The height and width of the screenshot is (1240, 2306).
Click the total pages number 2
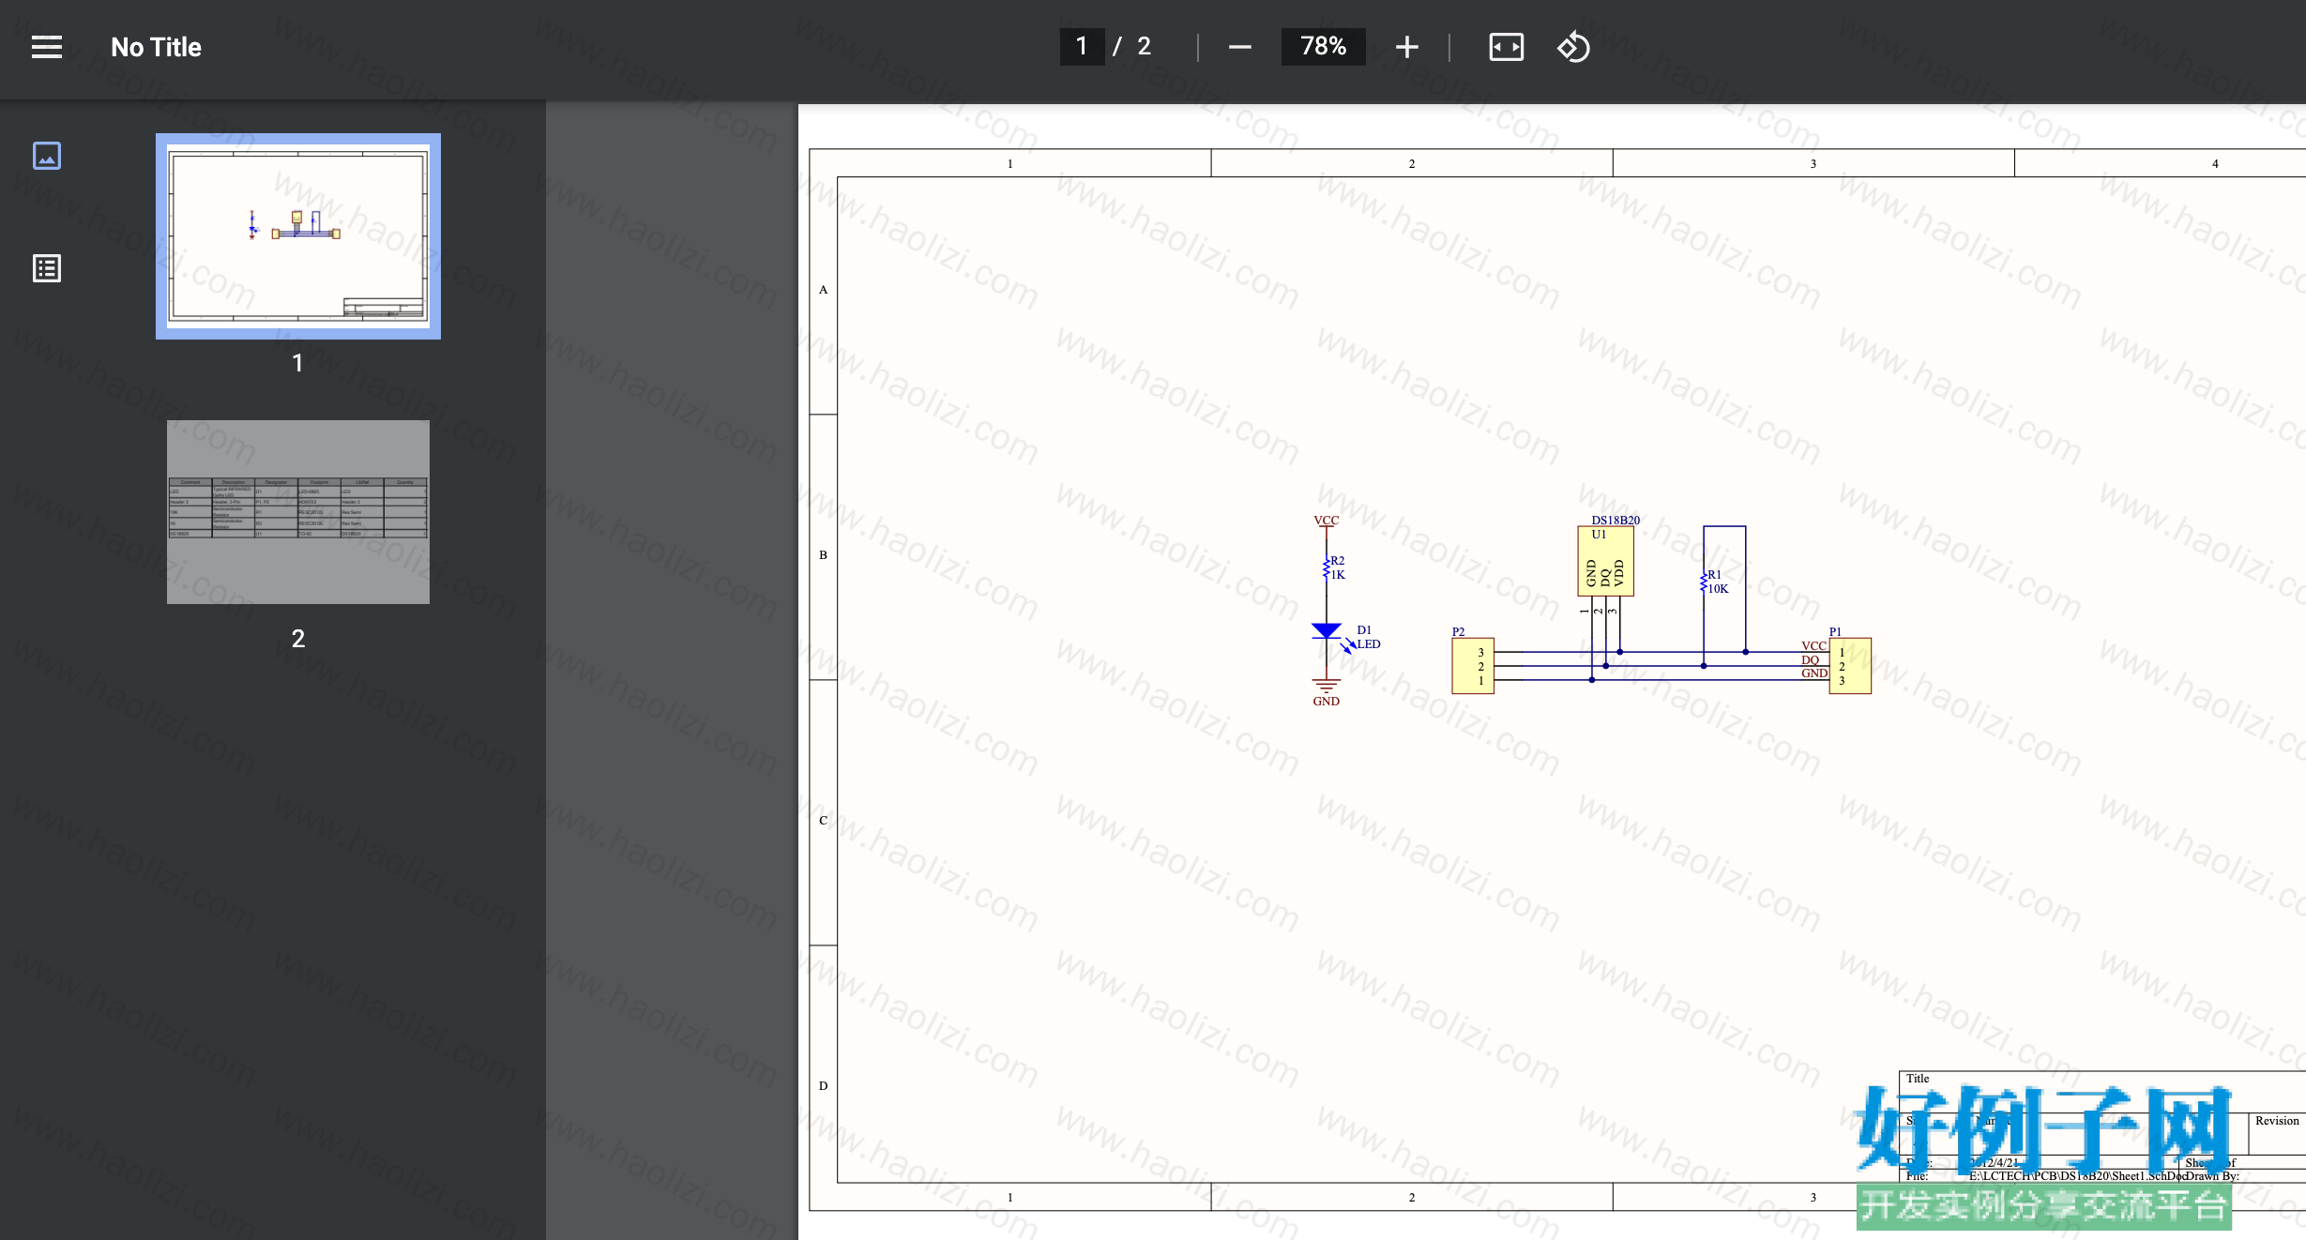coord(1144,47)
